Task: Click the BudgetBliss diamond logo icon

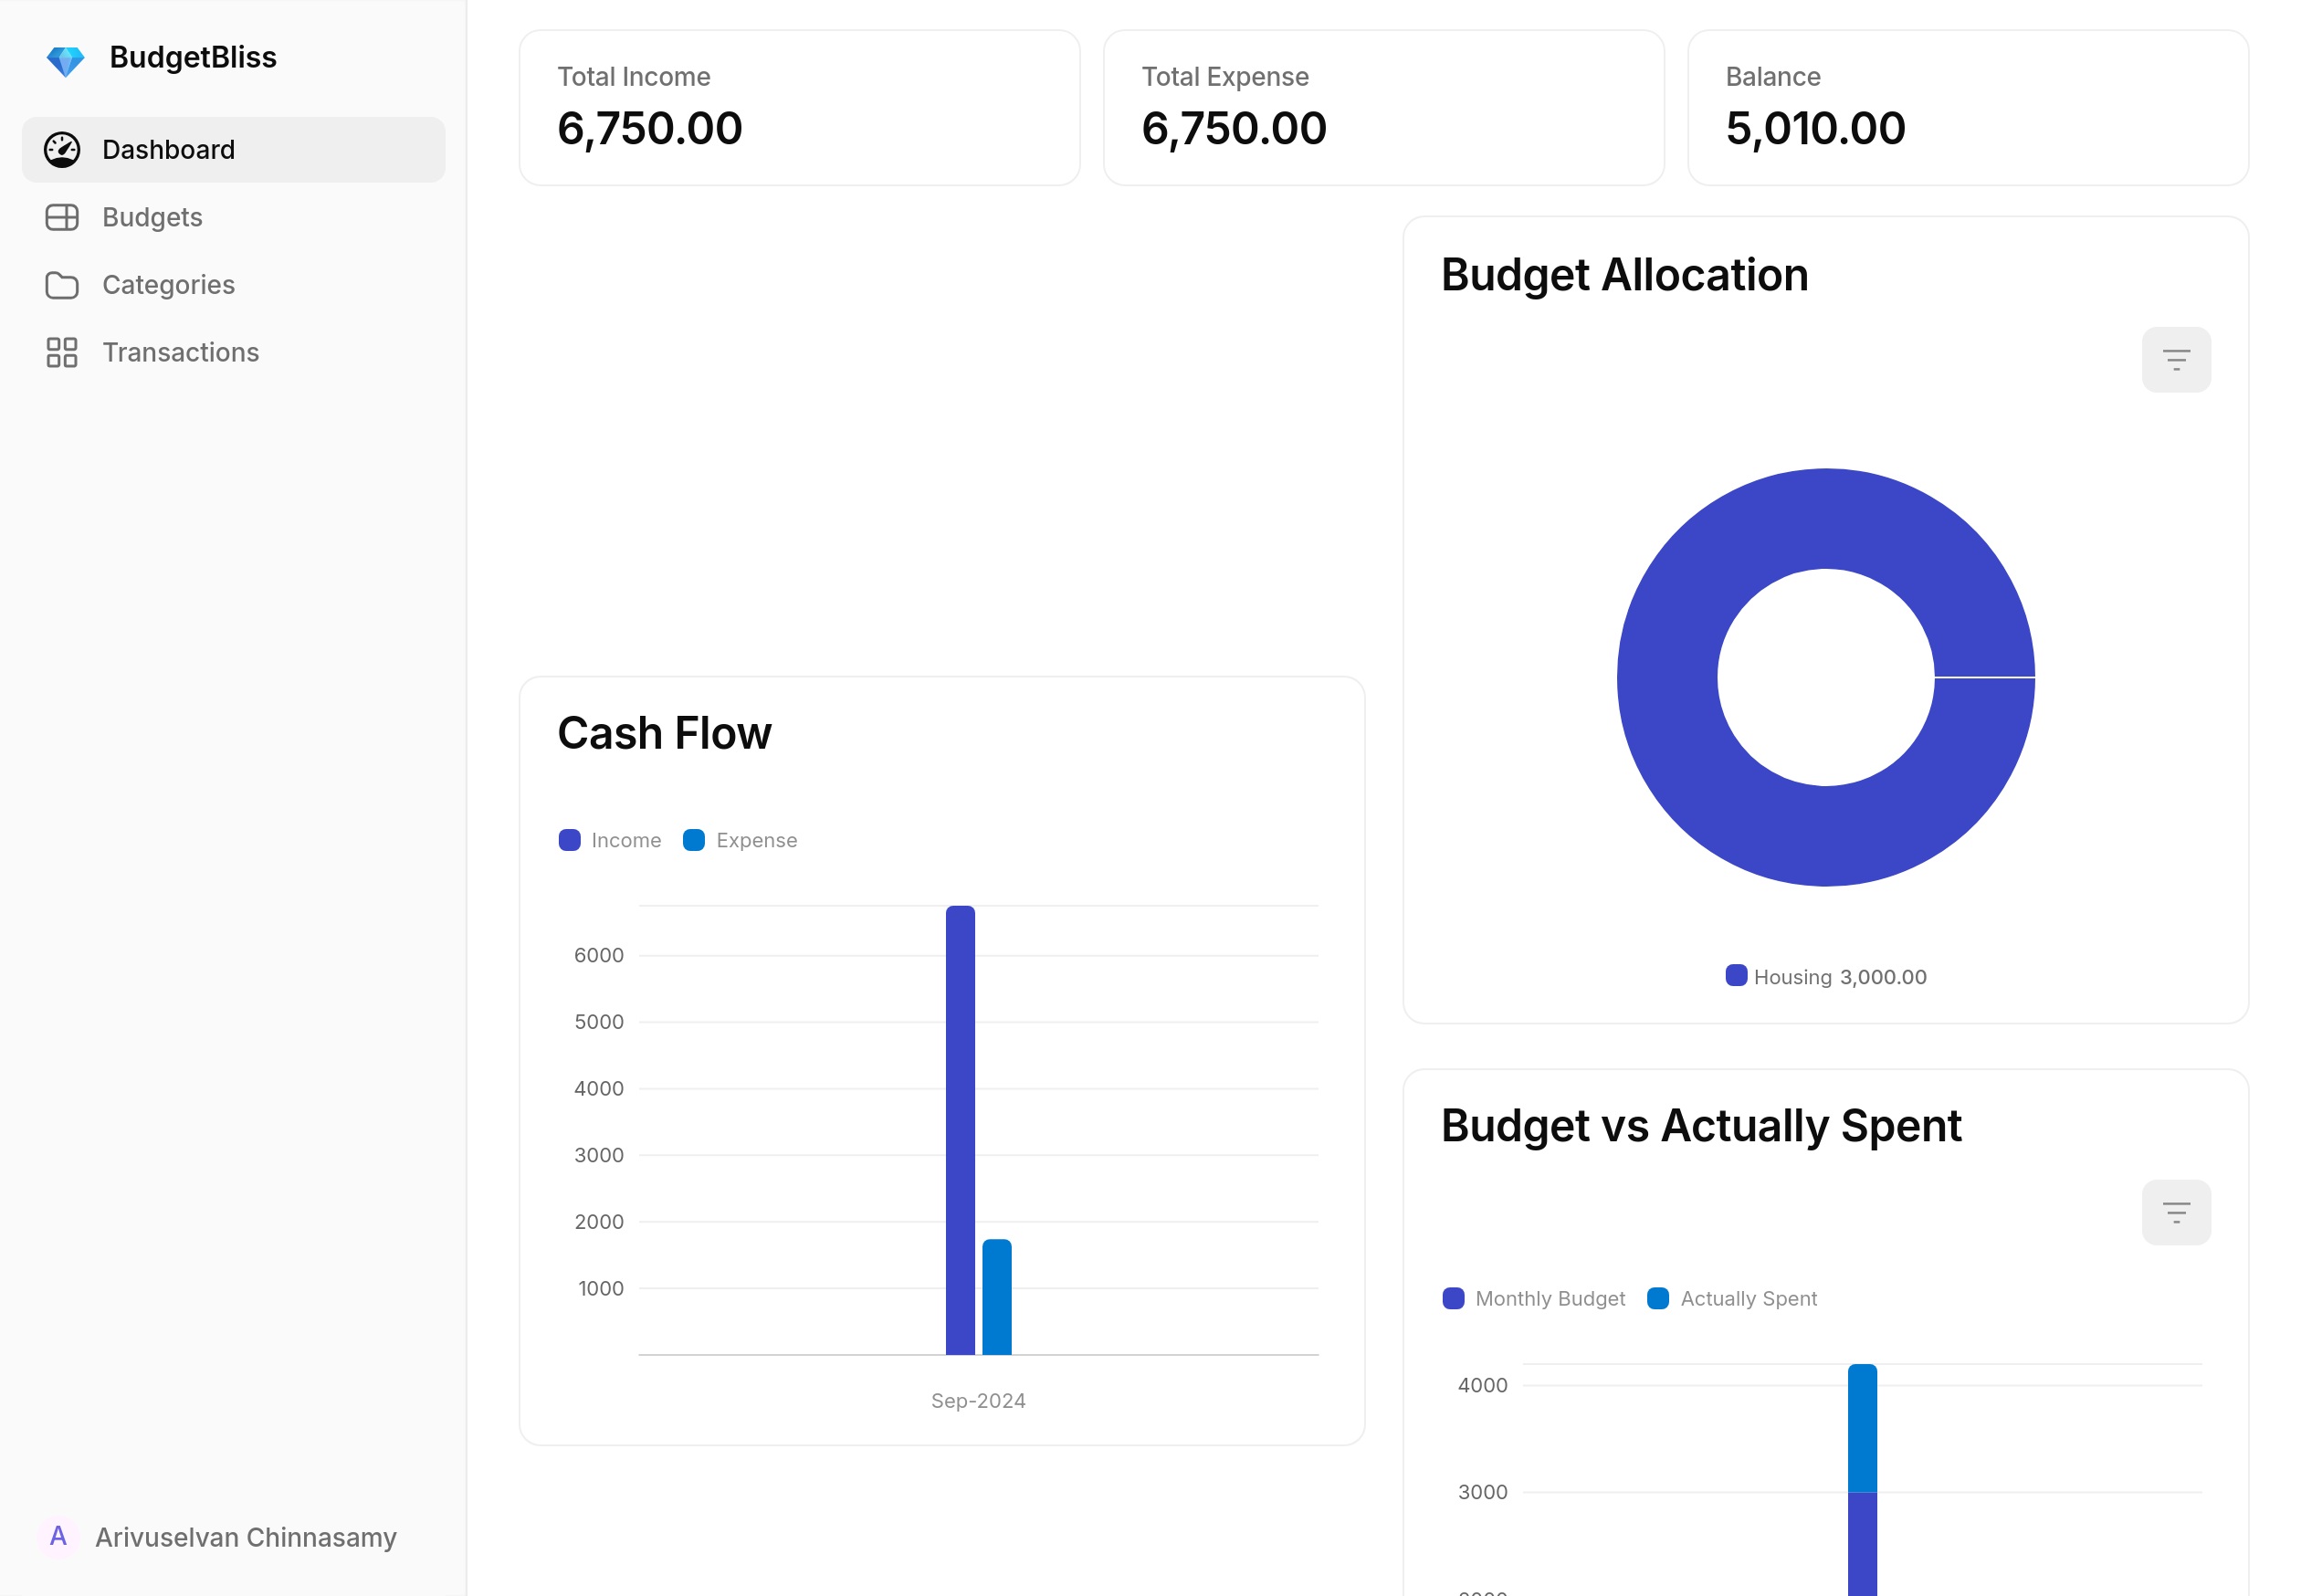Action: click(x=65, y=60)
